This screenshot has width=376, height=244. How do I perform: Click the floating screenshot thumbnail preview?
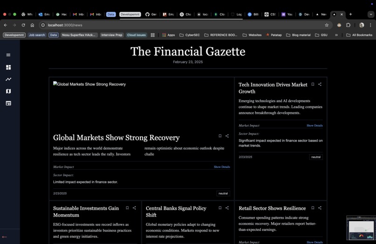point(361,228)
